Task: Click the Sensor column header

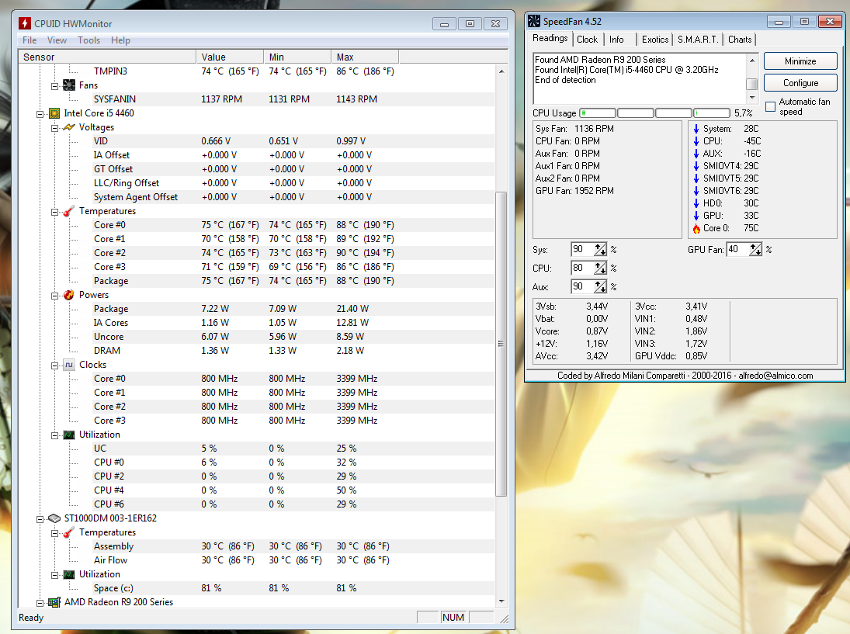Action: pyautogui.click(x=107, y=57)
